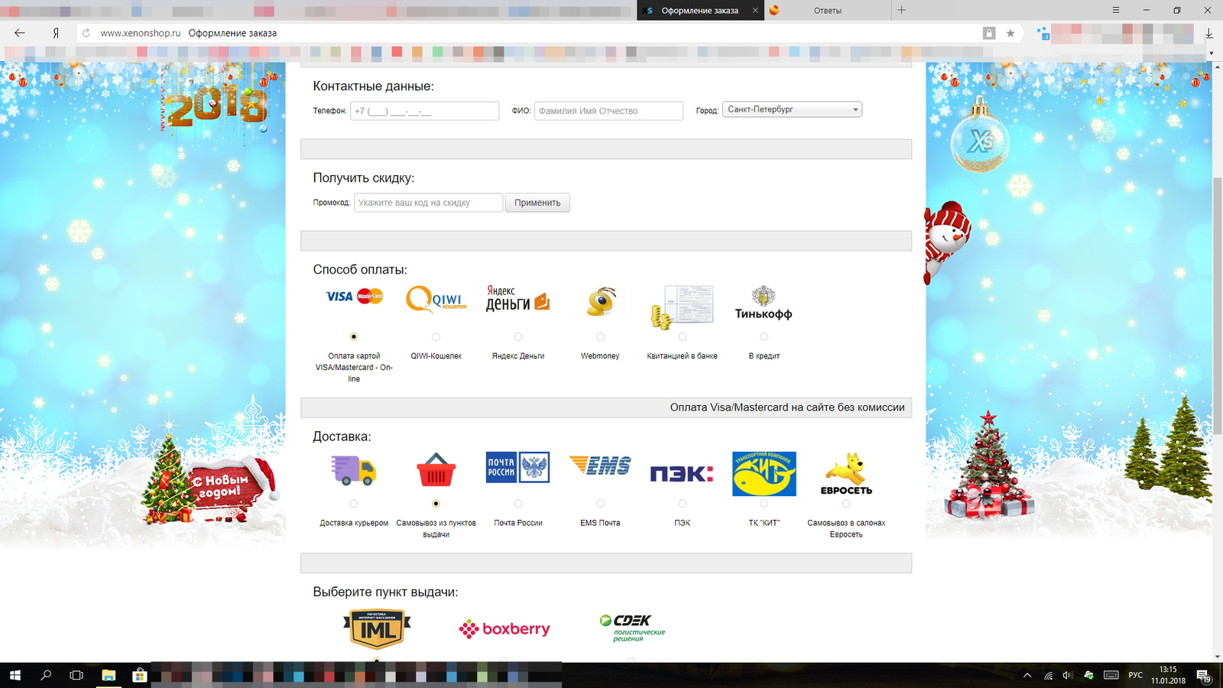Show hidden system tray icons
1223x688 pixels.
point(1027,676)
